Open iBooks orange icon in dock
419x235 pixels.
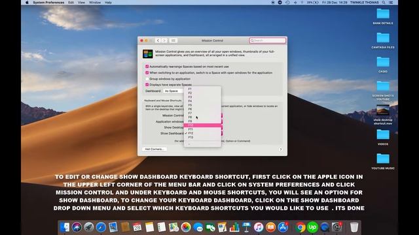pos(270,227)
